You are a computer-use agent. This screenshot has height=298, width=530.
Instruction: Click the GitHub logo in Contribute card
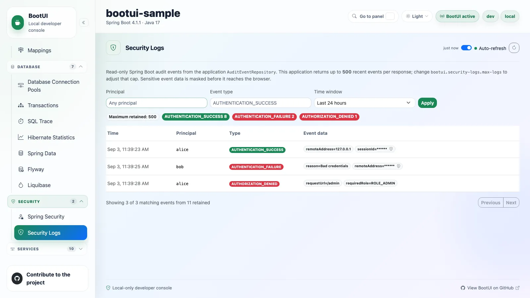[17, 278]
